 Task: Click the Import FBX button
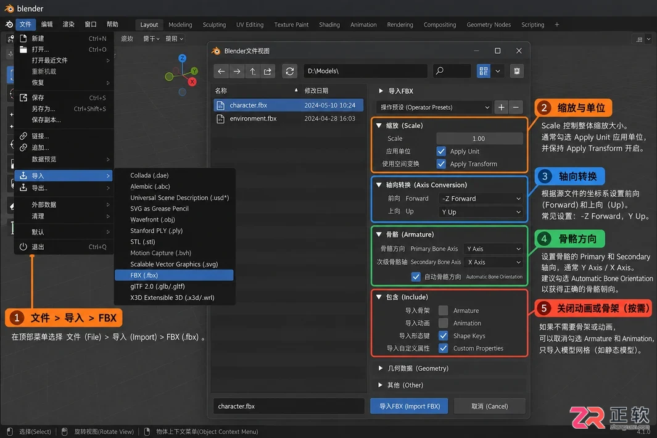click(x=410, y=406)
